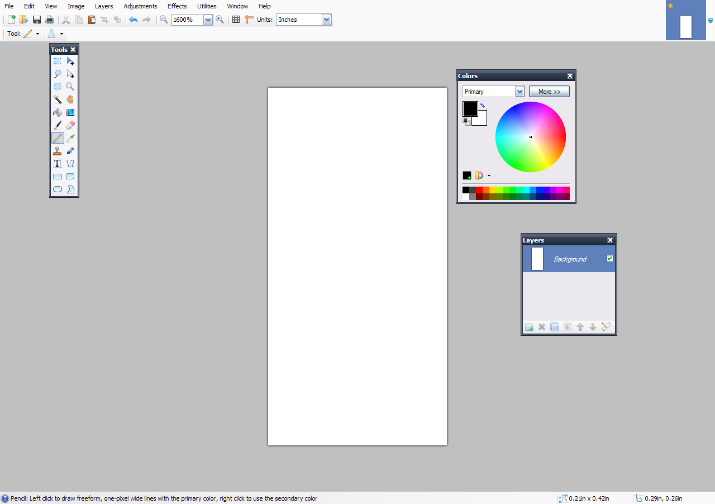This screenshot has height=504, width=715.
Task: Open layer properties in Layers panel
Action: click(x=606, y=327)
